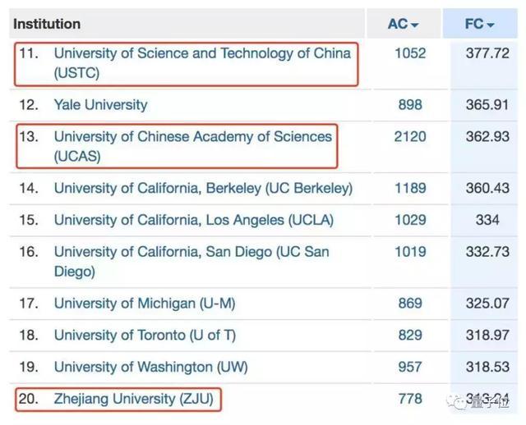Click the AC sort arrow icon
Viewport: 526px width, 425px height.
point(414,25)
